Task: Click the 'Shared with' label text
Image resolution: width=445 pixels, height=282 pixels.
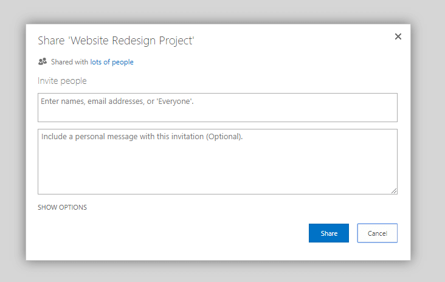Action: tap(69, 62)
